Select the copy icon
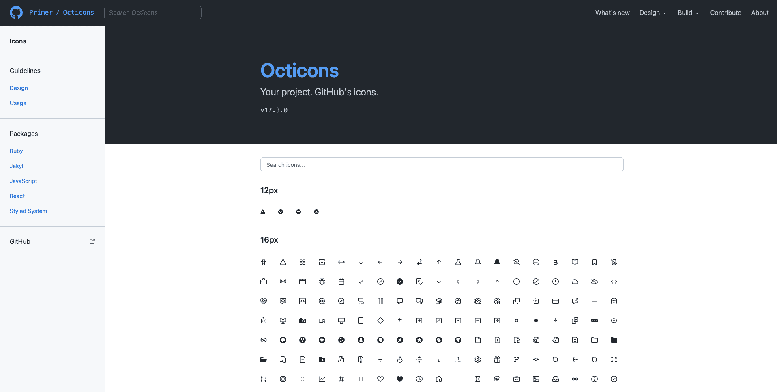 (x=517, y=301)
